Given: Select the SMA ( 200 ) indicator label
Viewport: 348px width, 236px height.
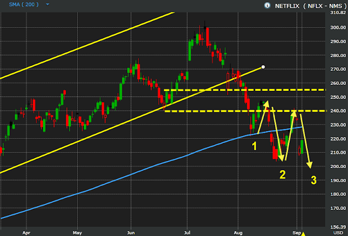Looking at the screenshot, I should 24,5.
